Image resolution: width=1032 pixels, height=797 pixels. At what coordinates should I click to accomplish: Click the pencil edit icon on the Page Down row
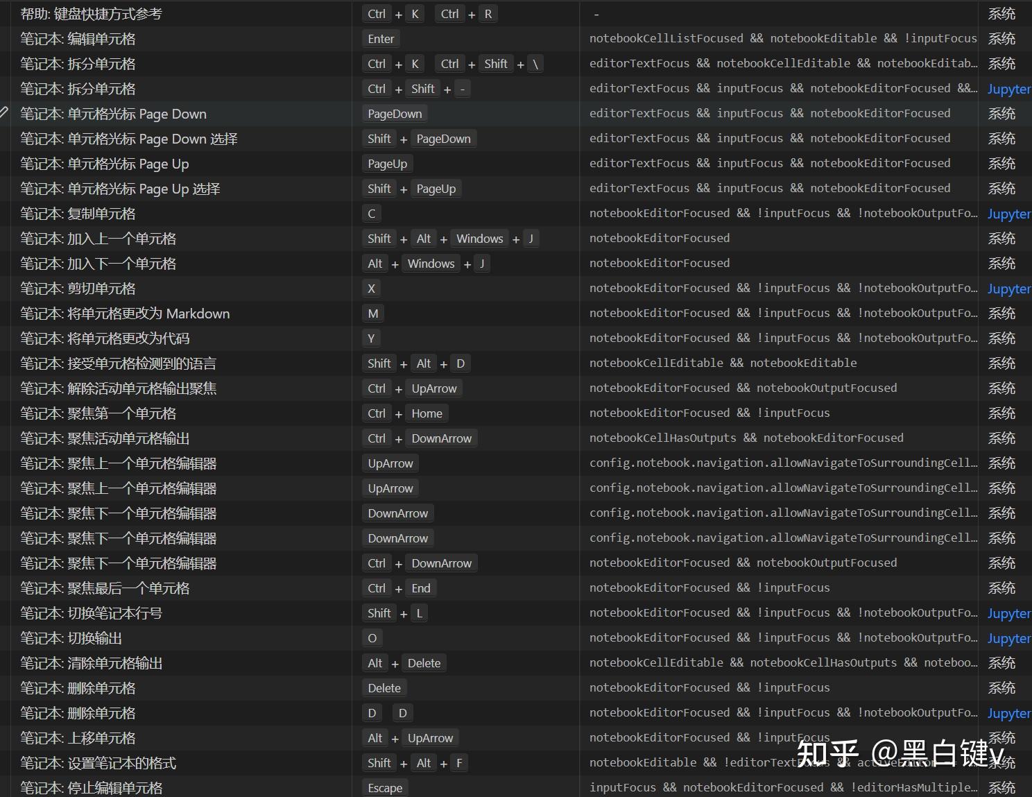tap(6, 113)
